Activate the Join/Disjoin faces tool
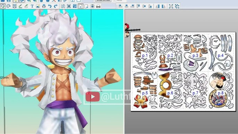Image resolution: width=238 pixels, height=134 pixels. point(15,6)
